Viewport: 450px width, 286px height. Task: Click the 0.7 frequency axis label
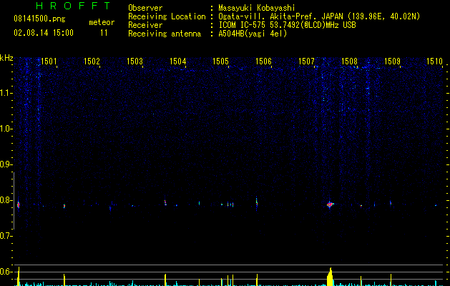6,236
